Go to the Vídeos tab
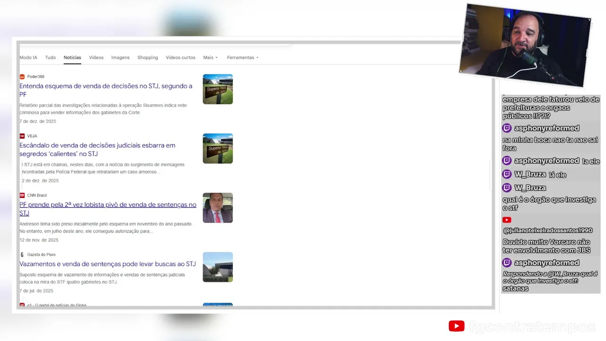606x341 pixels. (96, 57)
